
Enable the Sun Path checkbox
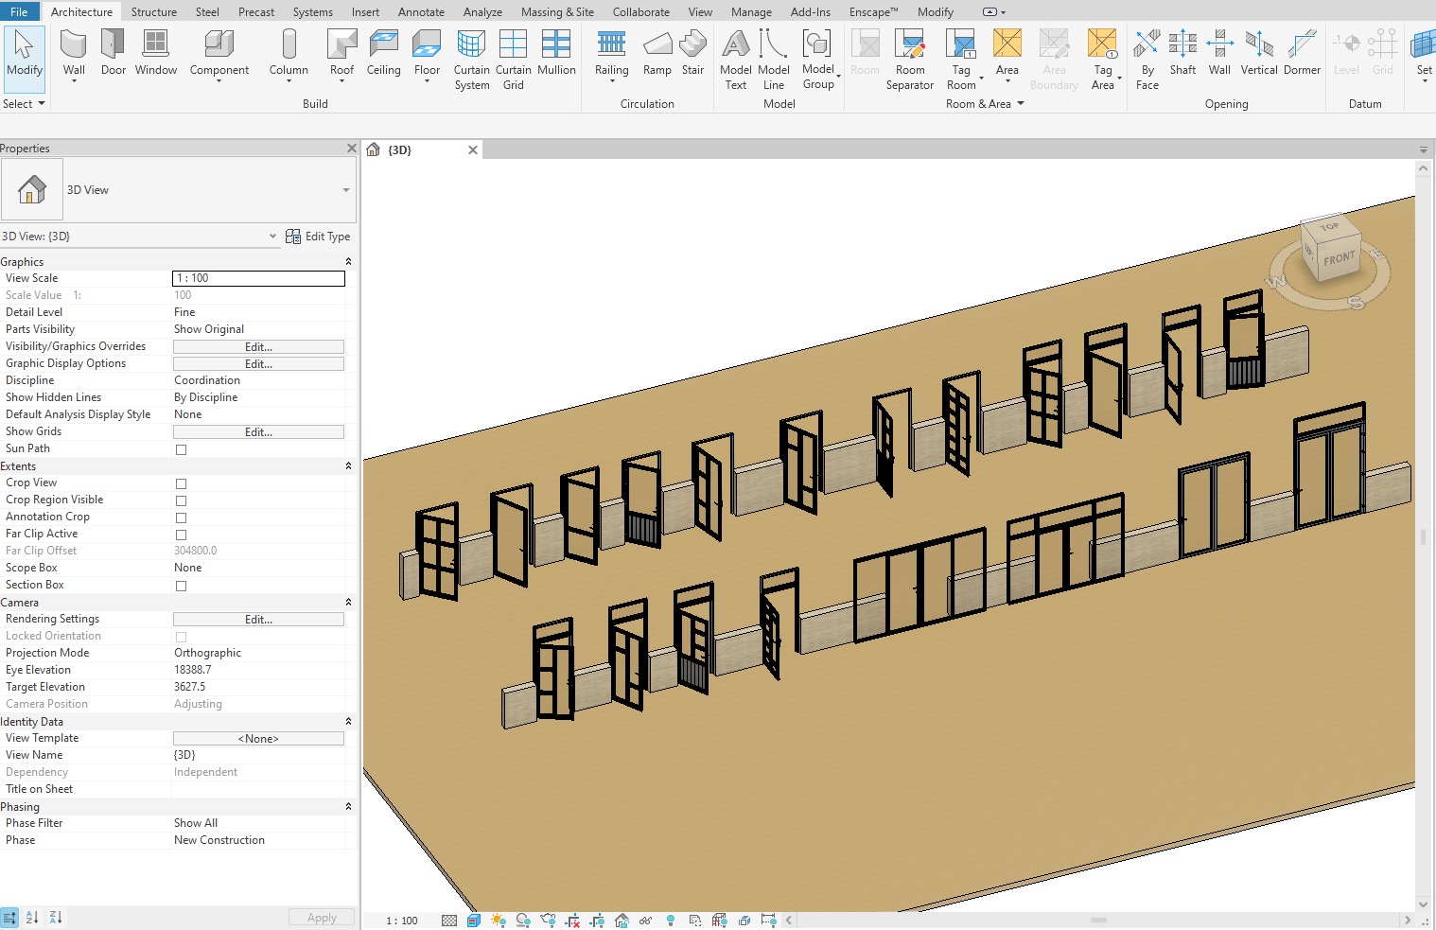pos(182,449)
